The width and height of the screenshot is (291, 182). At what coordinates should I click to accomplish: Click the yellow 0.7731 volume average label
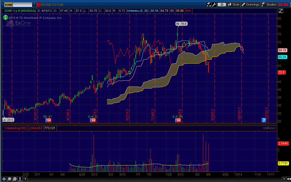pos(283,163)
